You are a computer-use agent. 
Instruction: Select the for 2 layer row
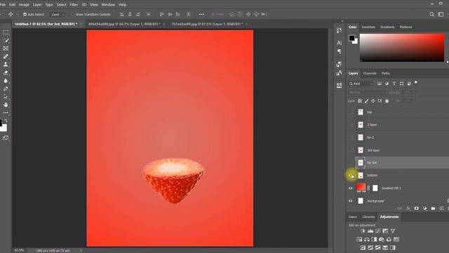pos(398,138)
